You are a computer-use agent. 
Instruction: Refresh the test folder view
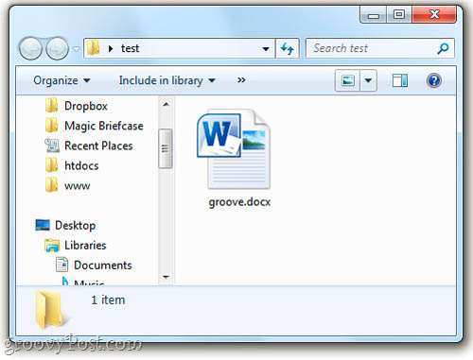point(287,48)
